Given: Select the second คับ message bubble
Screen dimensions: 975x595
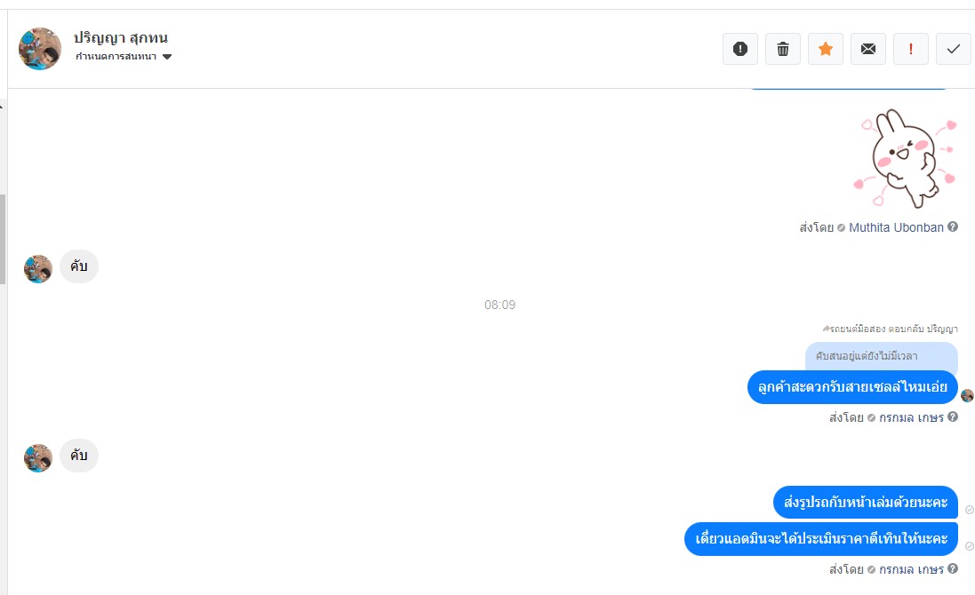Looking at the screenshot, I should click(x=79, y=456).
